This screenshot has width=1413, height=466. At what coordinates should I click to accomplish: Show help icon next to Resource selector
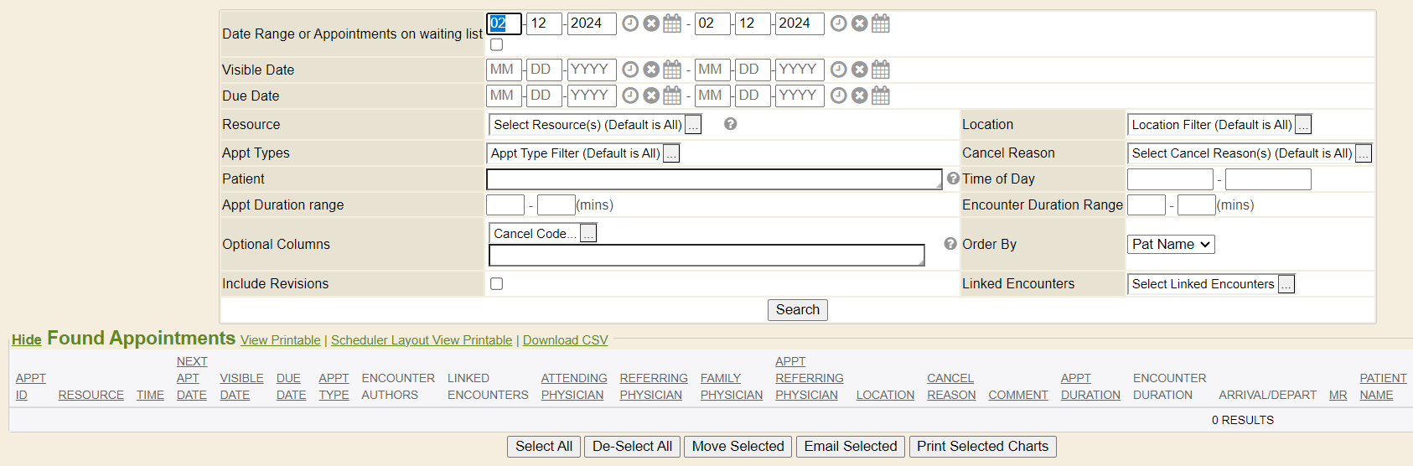[731, 124]
